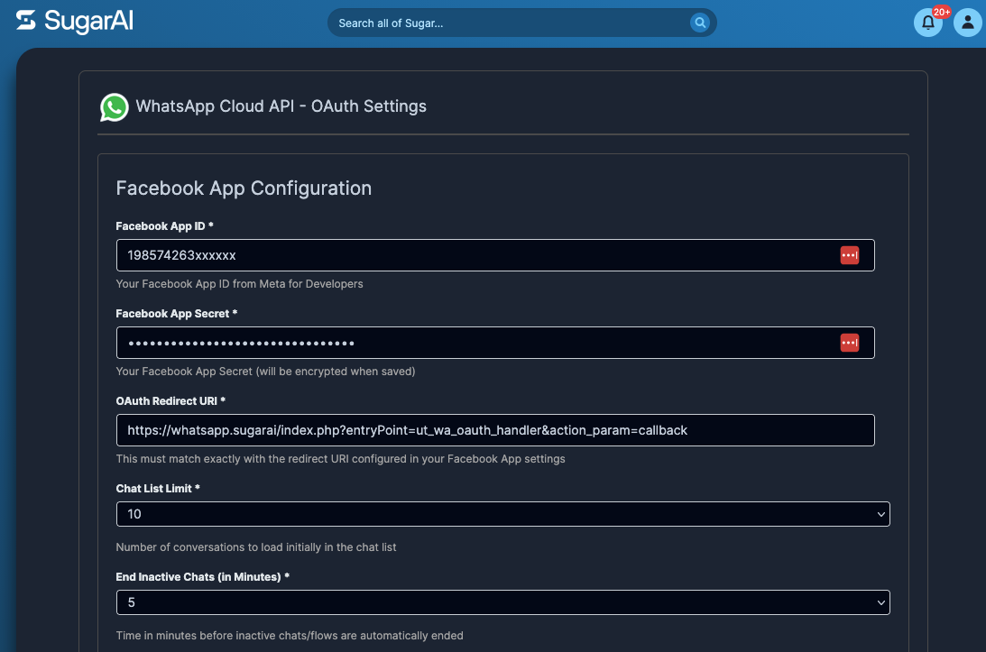Click password manager icon in Facebook App Secret field
Screen dimensions: 986x652
(x=850, y=343)
